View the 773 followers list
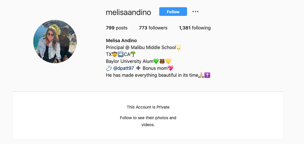304x144 pixels. tap(153, 28)
